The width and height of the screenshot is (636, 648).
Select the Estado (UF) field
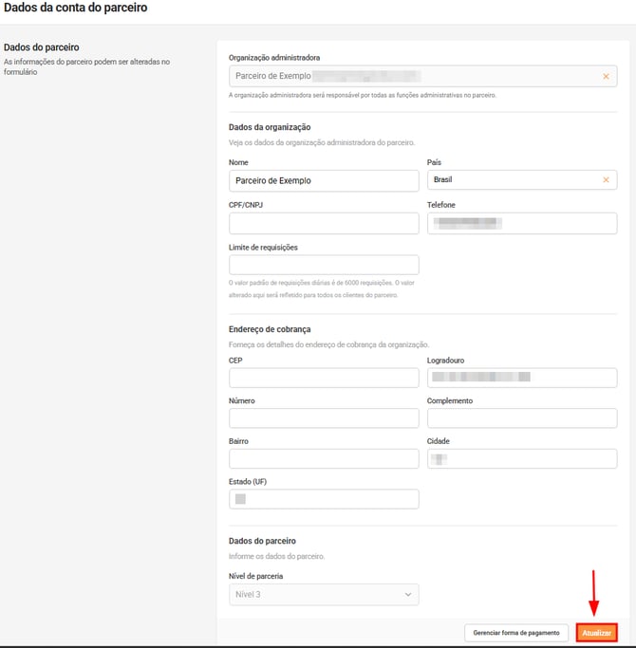pos(323,499)
